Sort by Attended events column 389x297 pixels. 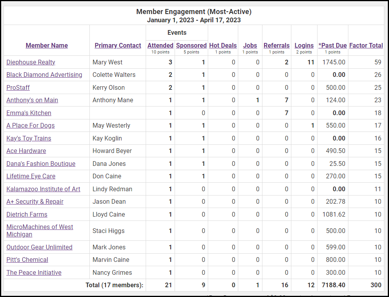click(160, 45)
